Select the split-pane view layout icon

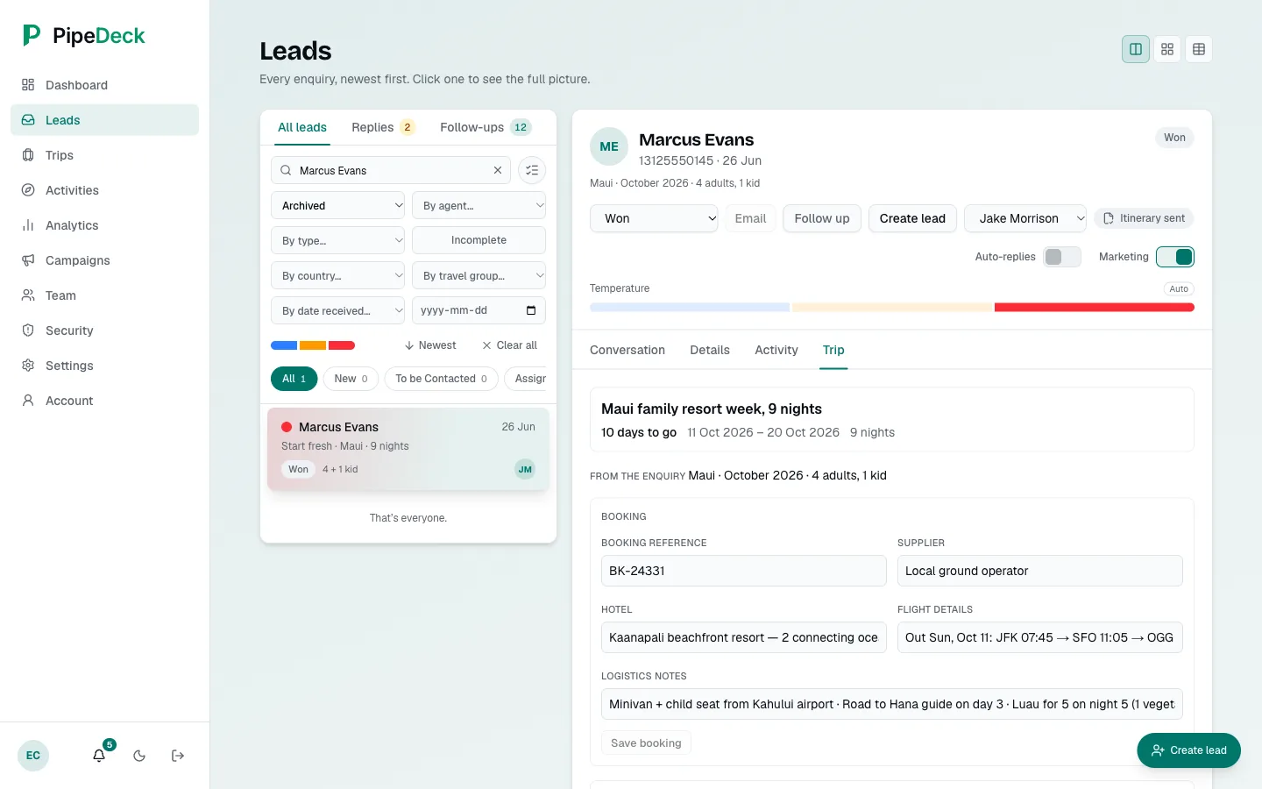[1136, 49]
